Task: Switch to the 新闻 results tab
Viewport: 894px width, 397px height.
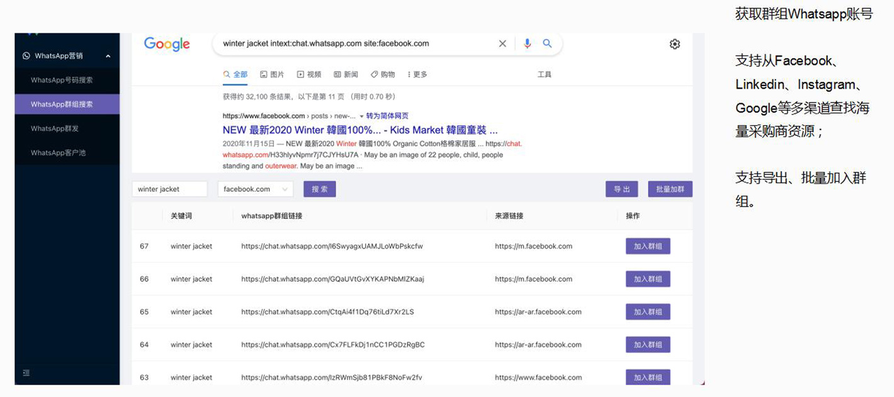Action: point(346,74)
